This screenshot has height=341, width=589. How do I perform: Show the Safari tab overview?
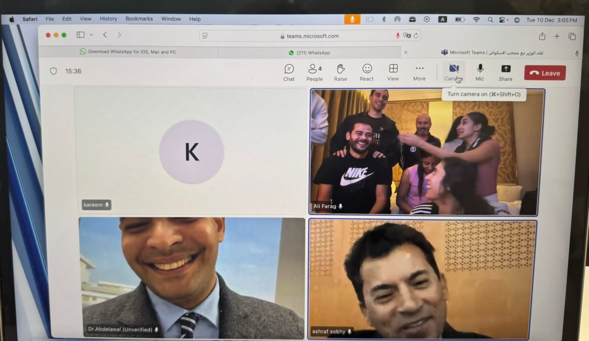tap(572, 36)
